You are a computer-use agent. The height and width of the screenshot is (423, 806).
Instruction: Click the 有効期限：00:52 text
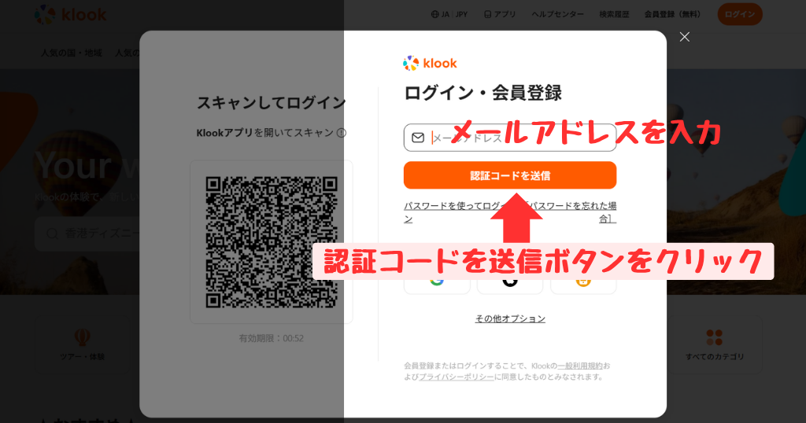click(x=272, y=338)
